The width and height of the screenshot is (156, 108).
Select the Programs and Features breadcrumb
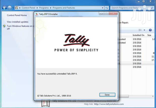(64, 8)
